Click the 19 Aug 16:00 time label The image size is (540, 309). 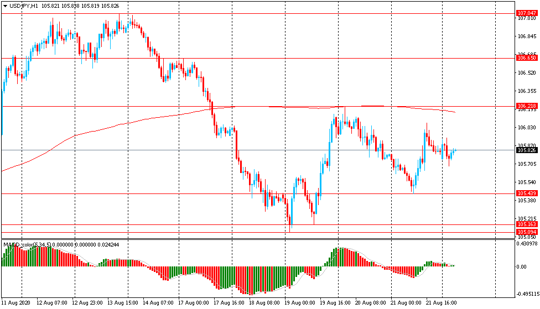pos(335,303)
